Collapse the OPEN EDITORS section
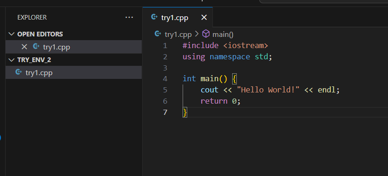Screen dimensions: 388x176 click(x=11, y=34)
